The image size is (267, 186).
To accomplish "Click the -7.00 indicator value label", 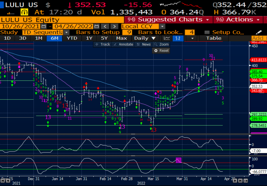I will 258,151.
